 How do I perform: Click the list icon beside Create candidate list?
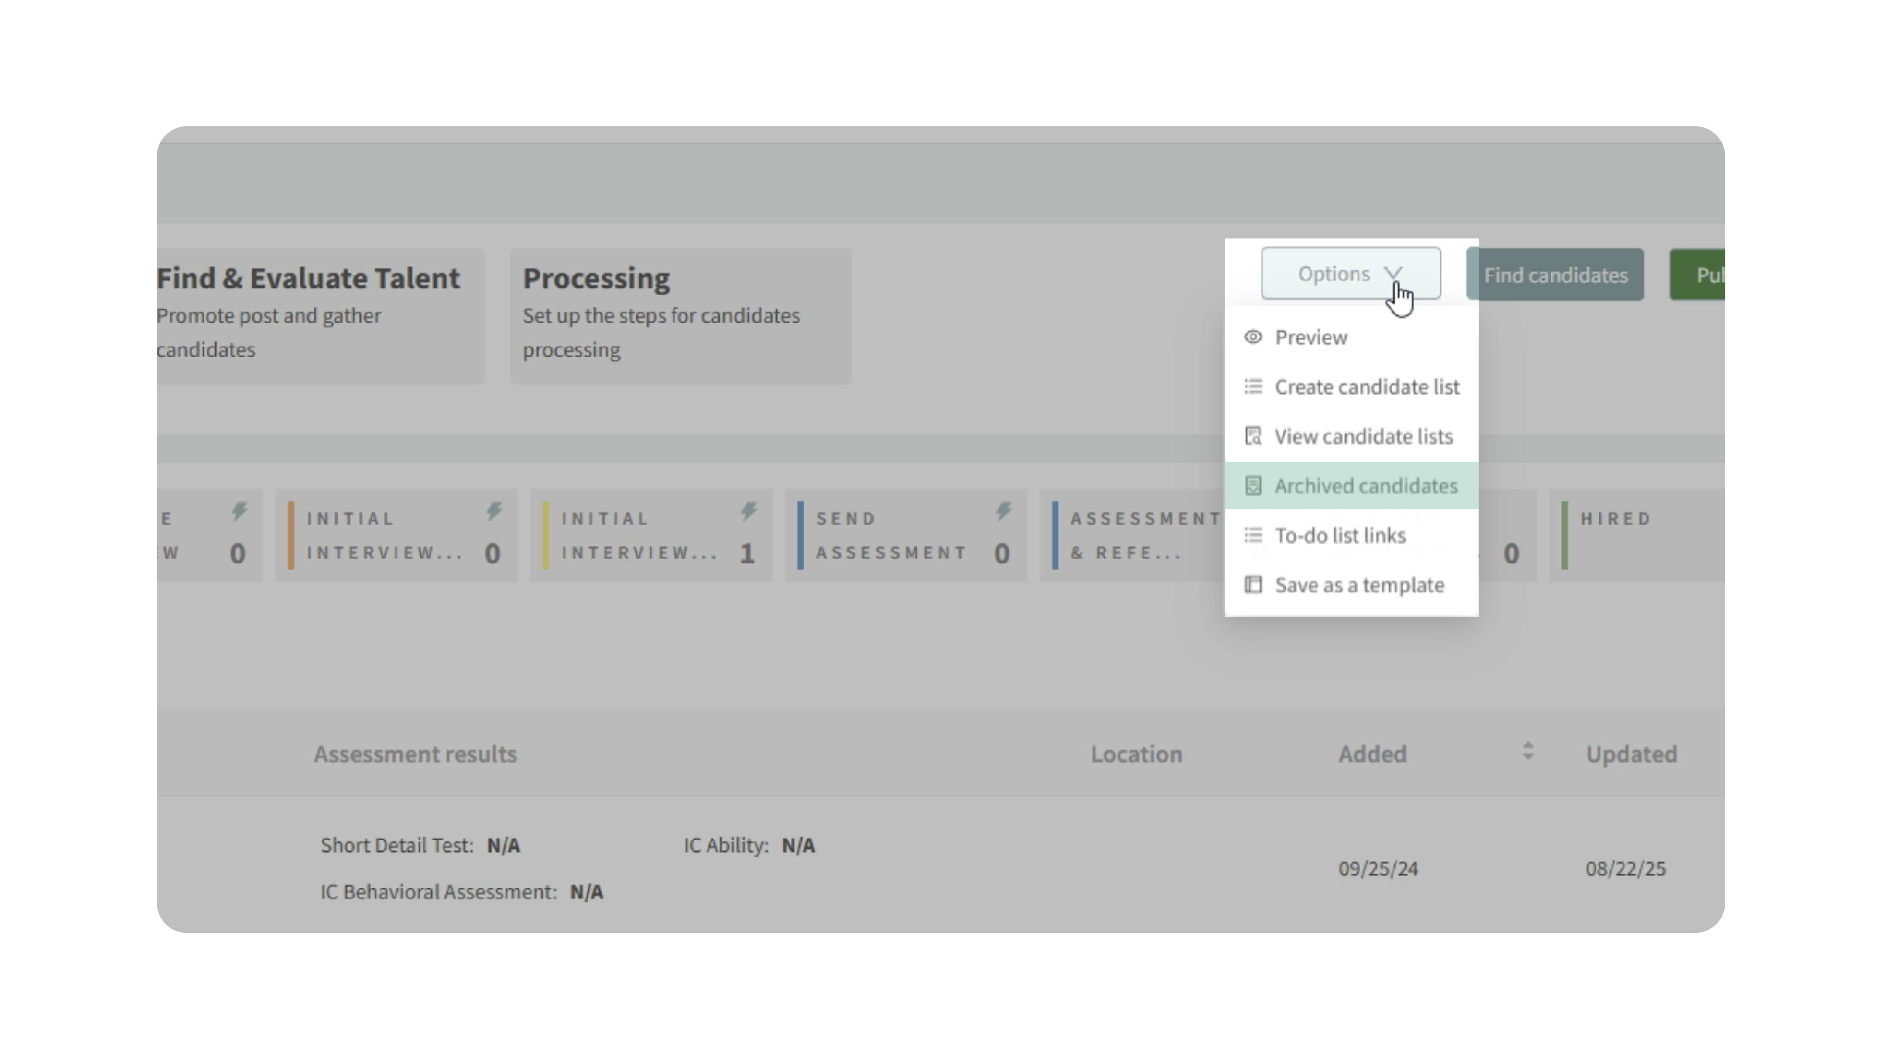[x=1253, y=386]
